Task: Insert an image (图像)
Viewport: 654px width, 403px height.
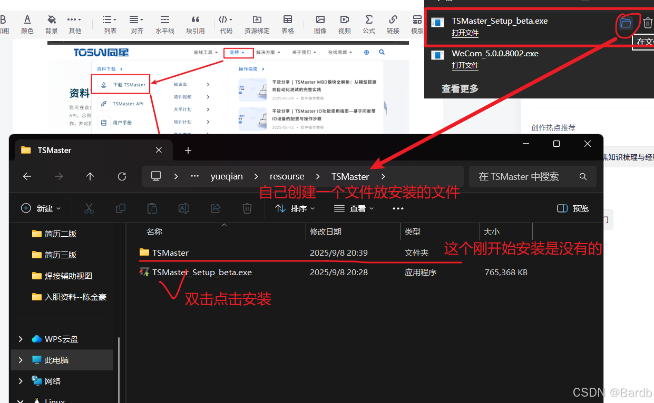Action: tap(320, 24)
